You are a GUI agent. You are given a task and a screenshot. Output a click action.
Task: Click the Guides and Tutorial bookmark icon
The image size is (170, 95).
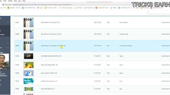(96, 8)
